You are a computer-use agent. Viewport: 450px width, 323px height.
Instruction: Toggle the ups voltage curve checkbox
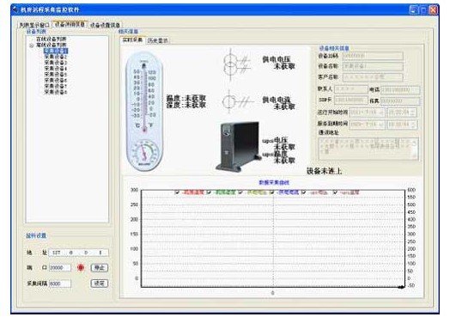click(303, 192)
